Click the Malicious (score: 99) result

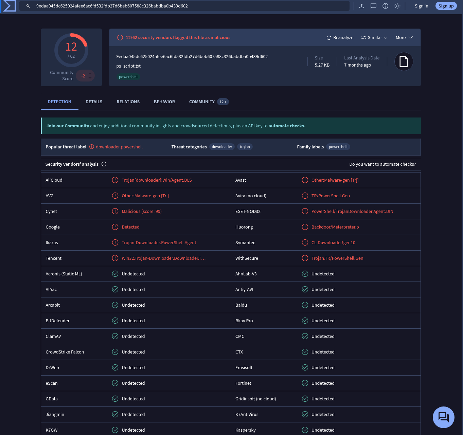(142, 211)
